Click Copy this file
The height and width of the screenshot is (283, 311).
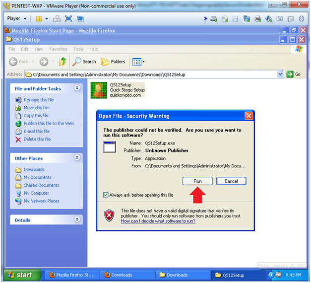tap(36, 116)
